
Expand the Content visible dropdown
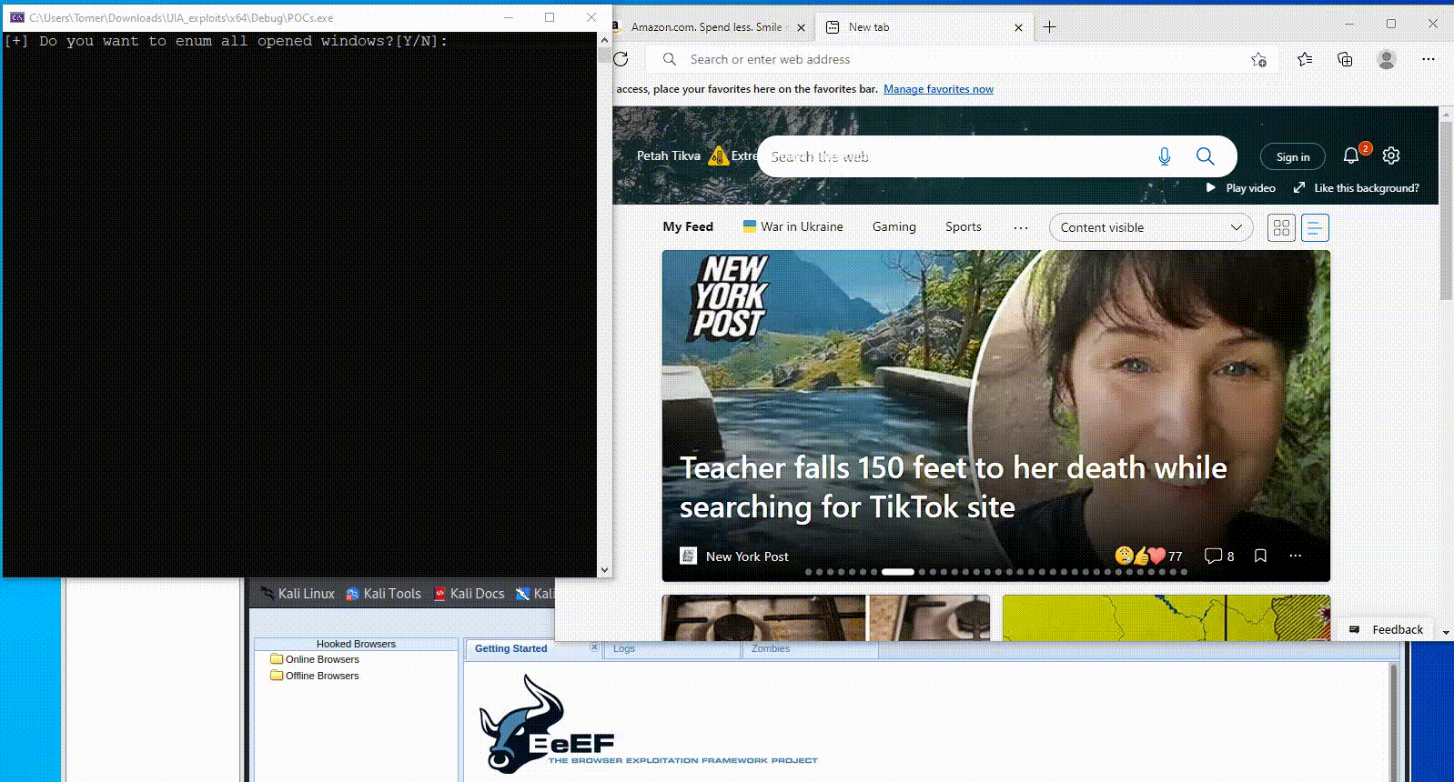point(1150,227)
